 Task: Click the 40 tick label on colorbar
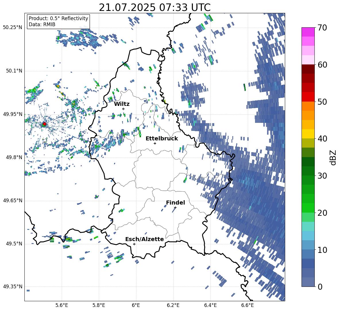322,139
